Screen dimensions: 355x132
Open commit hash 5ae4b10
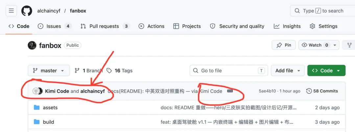tap(267, 91)
